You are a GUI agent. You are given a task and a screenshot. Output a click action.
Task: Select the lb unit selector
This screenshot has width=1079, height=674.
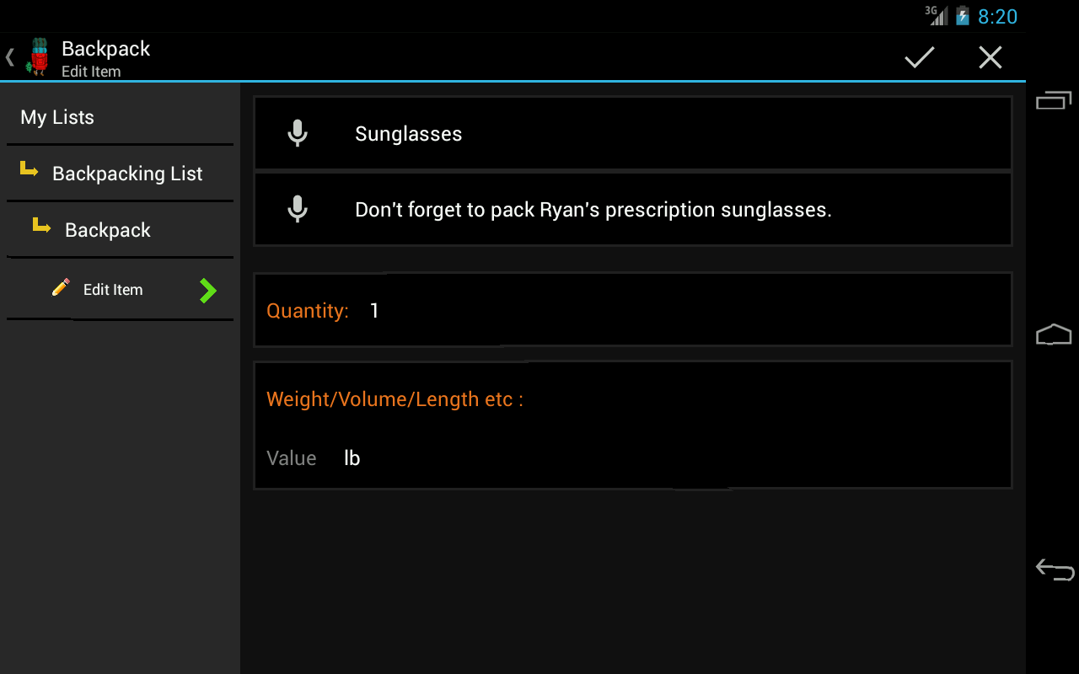[352, 458]
